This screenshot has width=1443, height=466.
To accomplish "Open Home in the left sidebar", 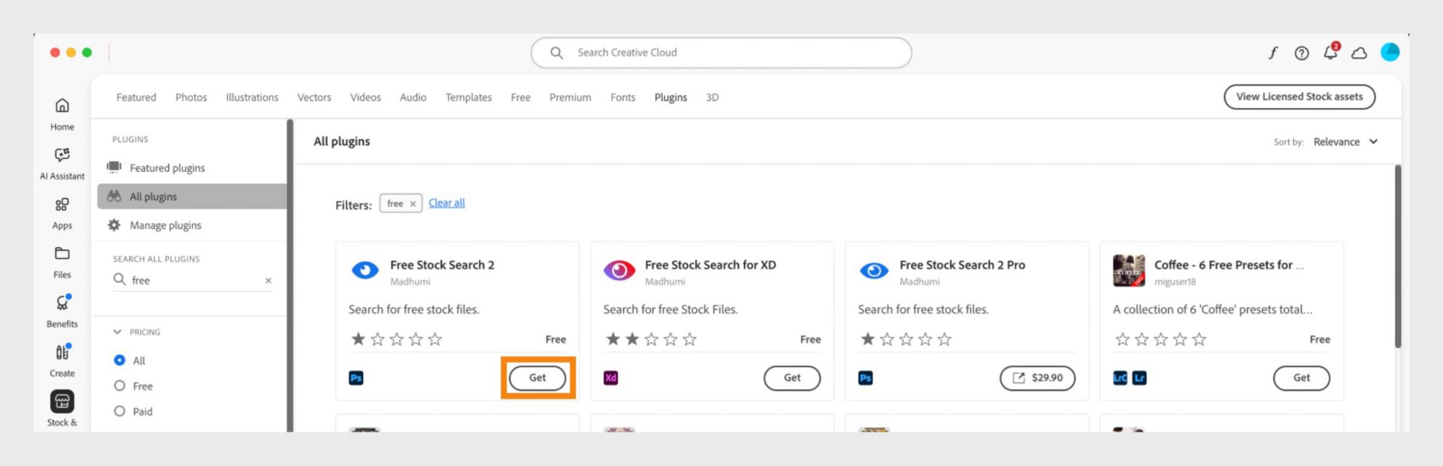I will coord(62,114).
